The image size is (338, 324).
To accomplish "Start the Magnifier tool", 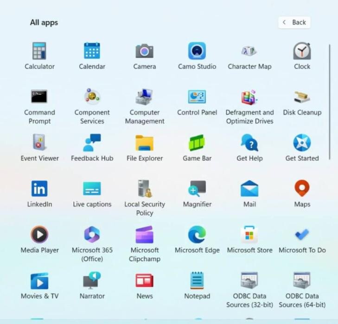I will tap(197, 189).
